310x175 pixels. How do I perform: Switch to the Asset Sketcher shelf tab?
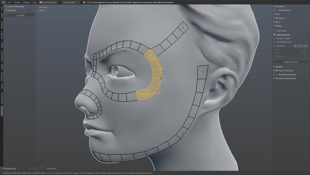coord(2,98)
